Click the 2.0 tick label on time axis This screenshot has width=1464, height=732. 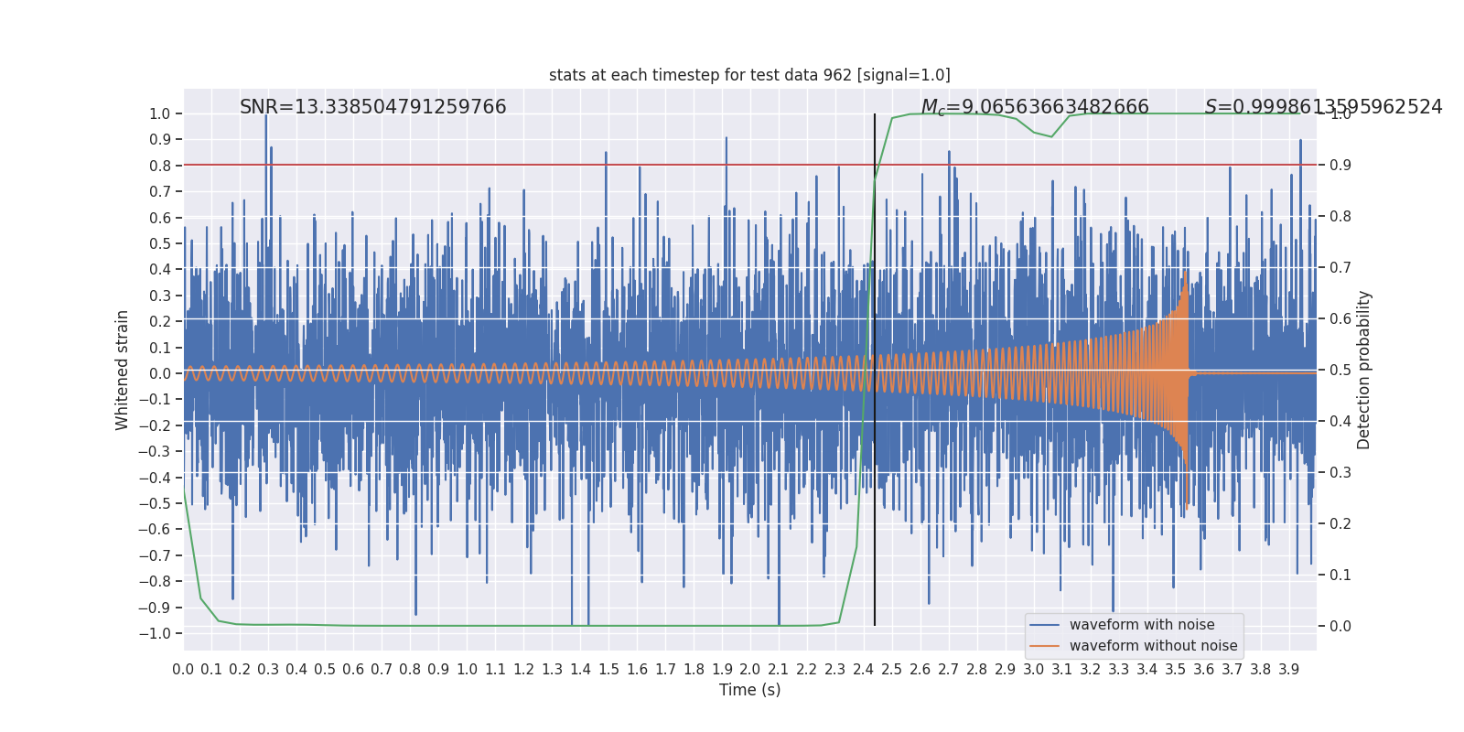coord(750,670)
